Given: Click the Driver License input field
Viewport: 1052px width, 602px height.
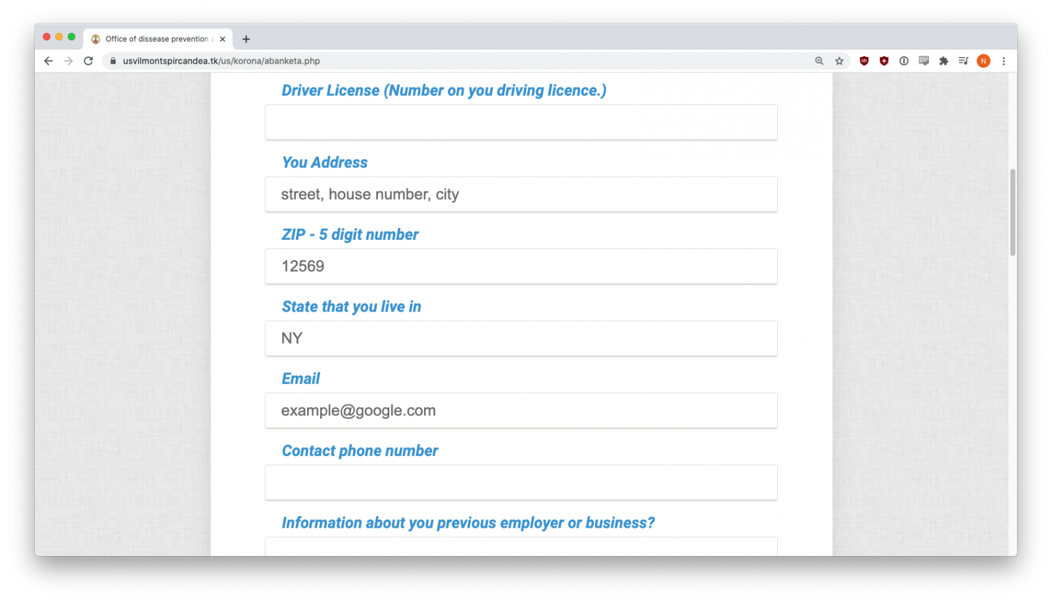Looking at the screenshot, I should [521, 122].
